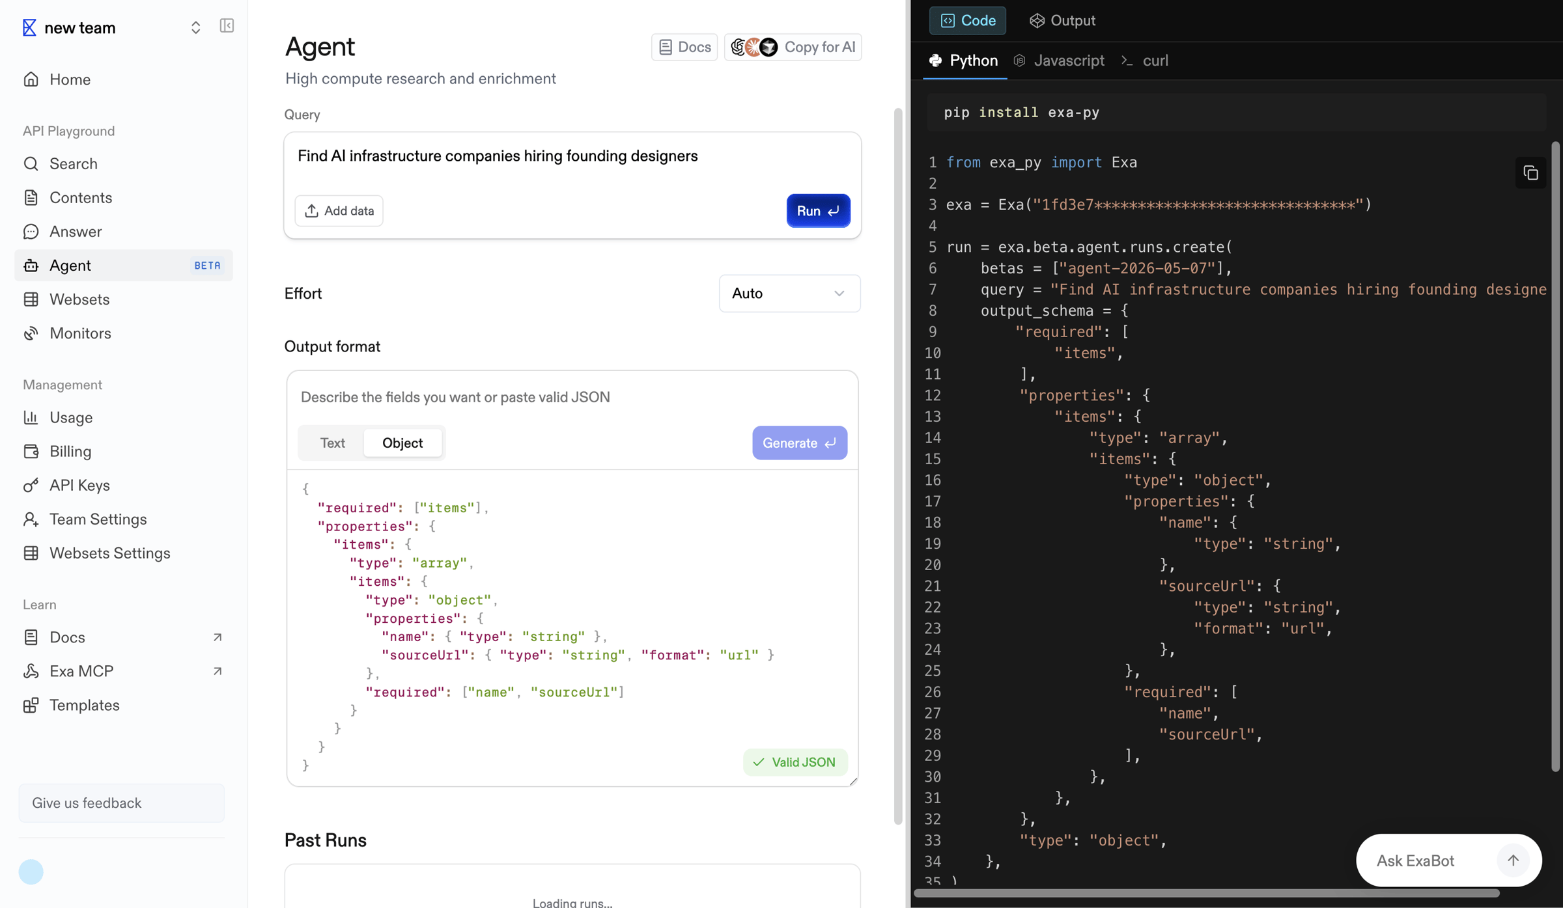
Task: Open the Monitors page
Action: pos(123,333)
